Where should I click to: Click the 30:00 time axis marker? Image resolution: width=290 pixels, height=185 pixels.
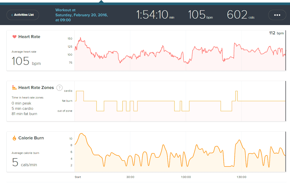[x=130, y=177]
